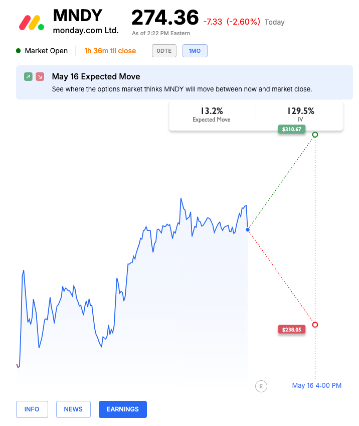Open the INFO tab

[32, 409]
